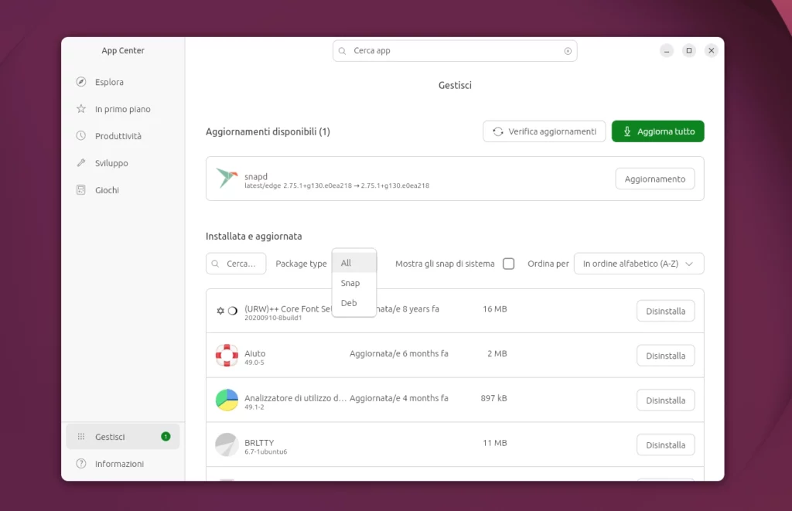Select Snap in the Package type list
Screen dimensions: 792x511
click(351, 283)
